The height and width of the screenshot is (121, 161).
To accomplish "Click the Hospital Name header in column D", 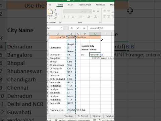I will 85,48.
